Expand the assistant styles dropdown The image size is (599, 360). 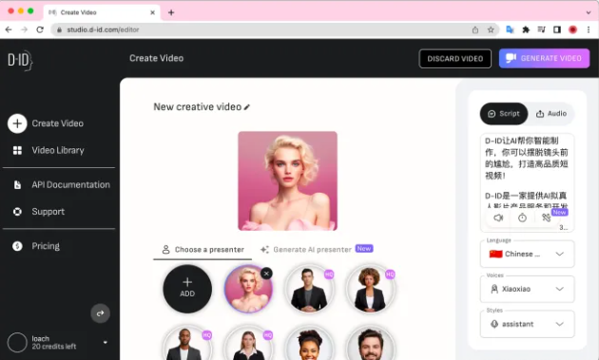527,324
